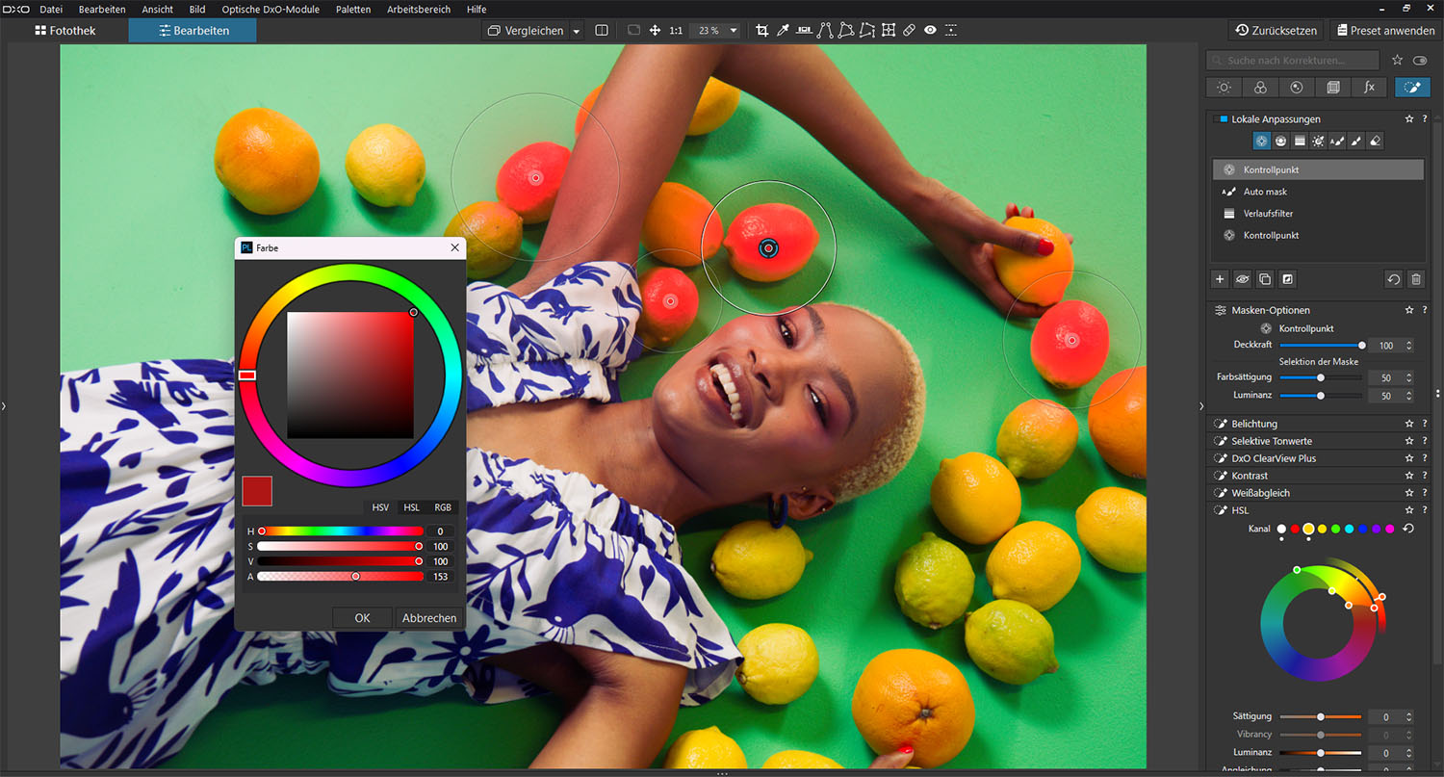Viewport: 1444px width, 777px height.
Task: Toggle the active corrections filter switch
Action: [x=1420, y=61]
